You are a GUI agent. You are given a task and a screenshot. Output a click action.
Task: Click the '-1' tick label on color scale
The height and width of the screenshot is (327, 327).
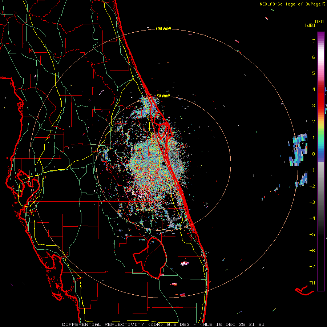click(312, 170)
